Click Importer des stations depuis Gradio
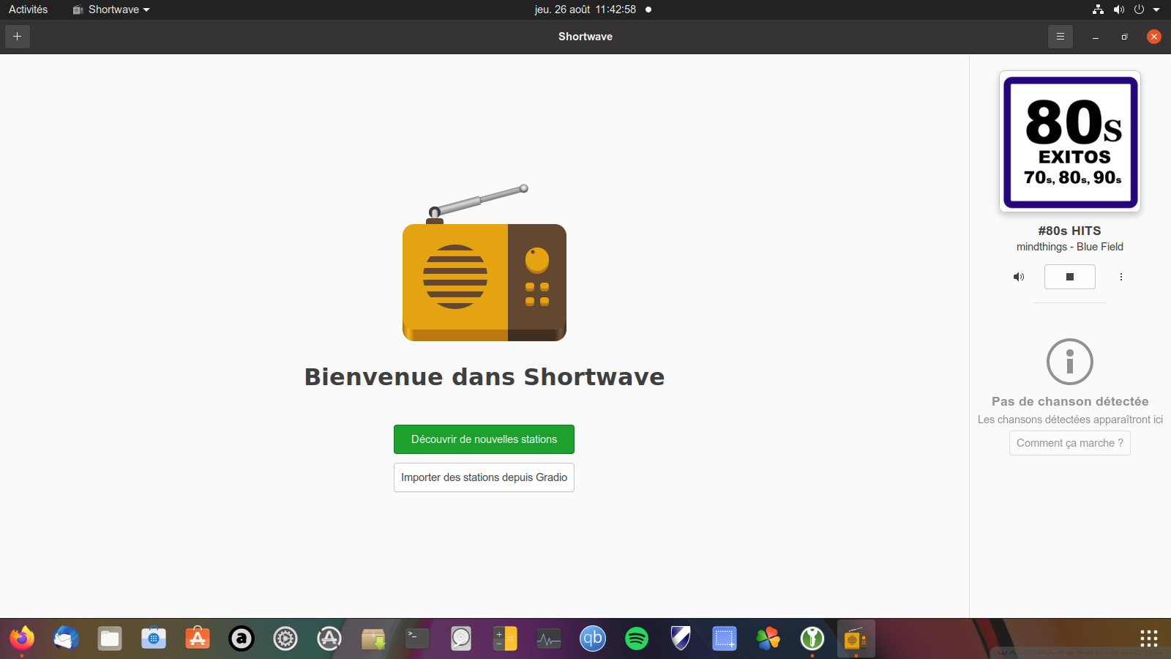This screenshot has width=1171, height=659. [x=484, y=477]
